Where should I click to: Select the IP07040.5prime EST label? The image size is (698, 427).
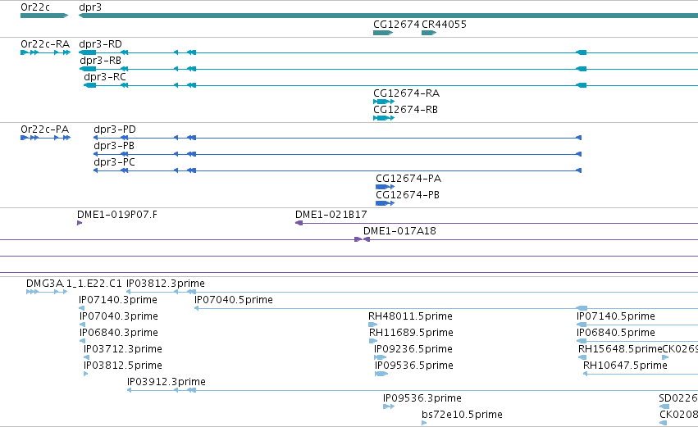pos(234,300)
